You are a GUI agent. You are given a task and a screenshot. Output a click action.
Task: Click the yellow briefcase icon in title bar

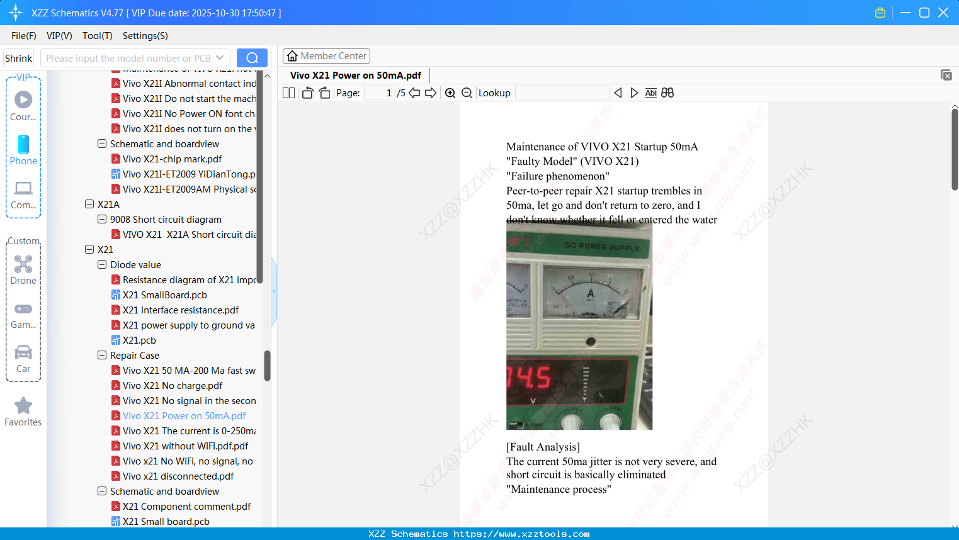880,13
